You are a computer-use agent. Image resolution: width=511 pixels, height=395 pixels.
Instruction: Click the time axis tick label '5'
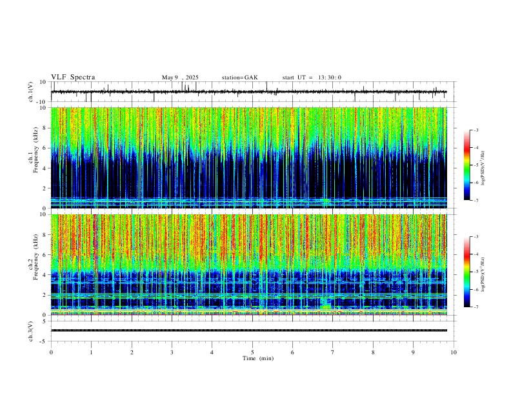[x=252, y=352]
